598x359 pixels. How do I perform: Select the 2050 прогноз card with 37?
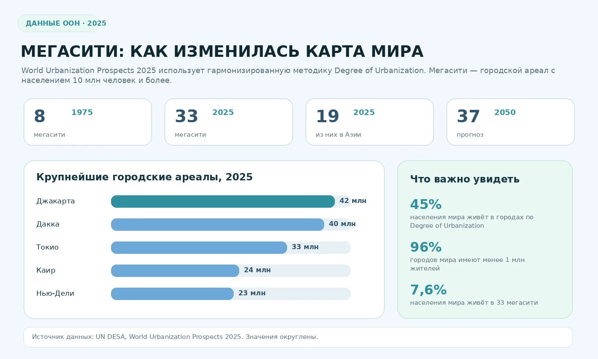(510, 122)
